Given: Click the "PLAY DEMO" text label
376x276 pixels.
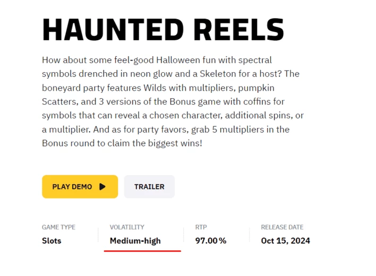Looking at the screenshot, I should [x=72, y=187].
